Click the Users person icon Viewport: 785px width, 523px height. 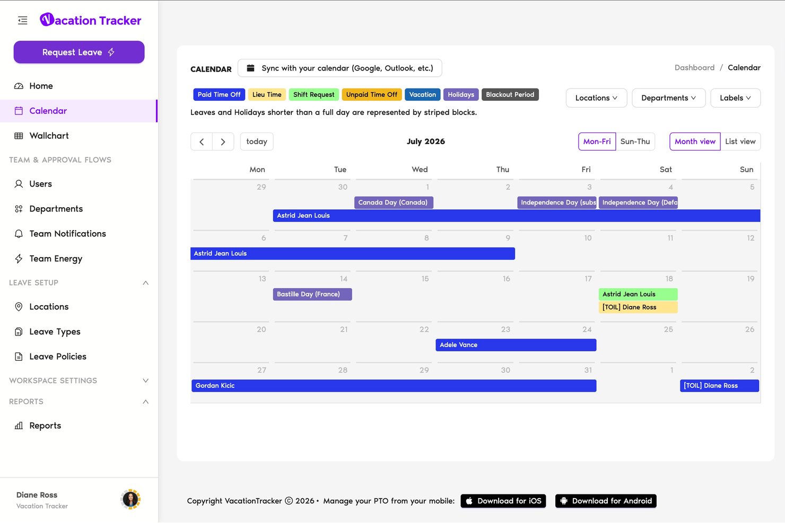pyautogui.click(x=19, y=184)
